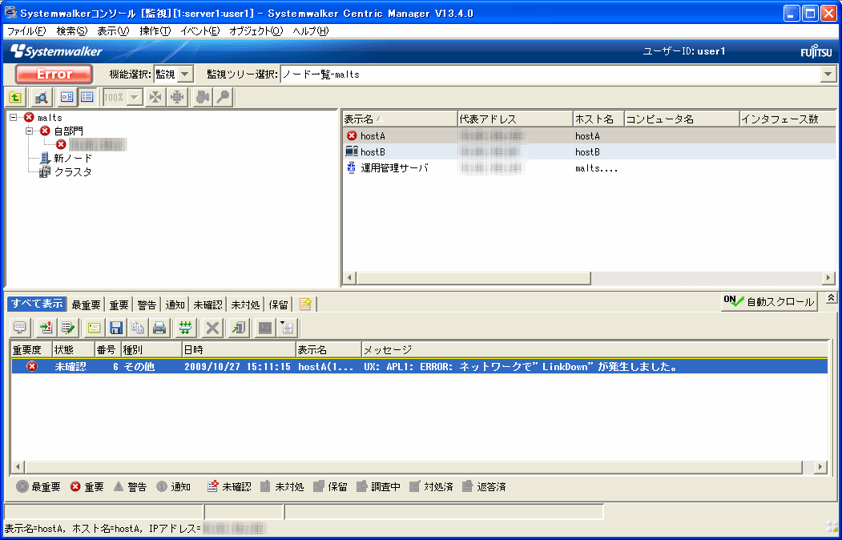The height and width of the screenshot is (540, 842).
Task: Click the green arrows filter icon
Action: click(186, 328)
